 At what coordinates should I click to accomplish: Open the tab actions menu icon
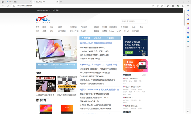3,2
